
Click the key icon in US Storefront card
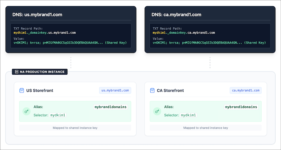(x=27, y=111)
